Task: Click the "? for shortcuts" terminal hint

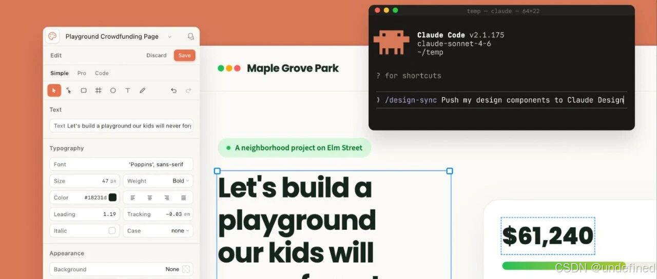Action: (409, 75)
